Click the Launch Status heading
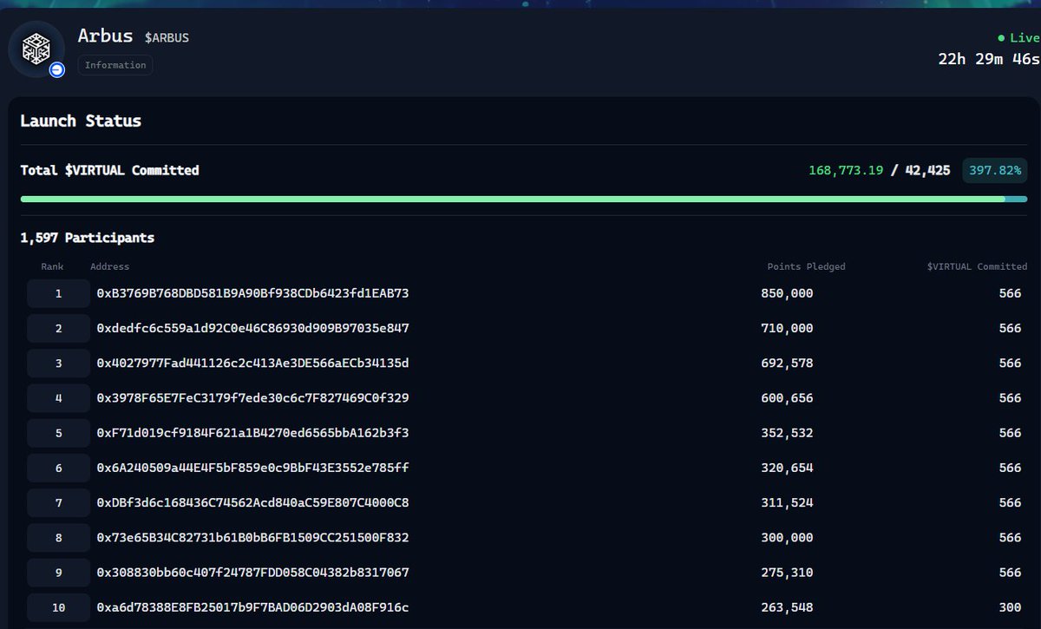The image size is (1041, 629). coord(81,121)
